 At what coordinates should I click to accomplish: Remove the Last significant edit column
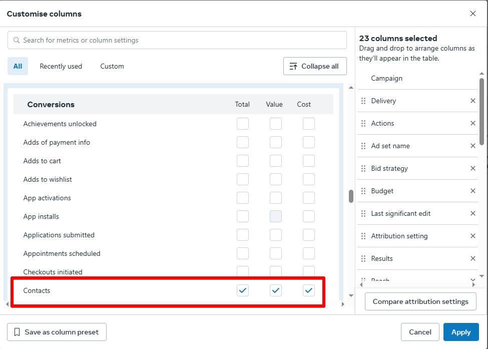point(473,213)
